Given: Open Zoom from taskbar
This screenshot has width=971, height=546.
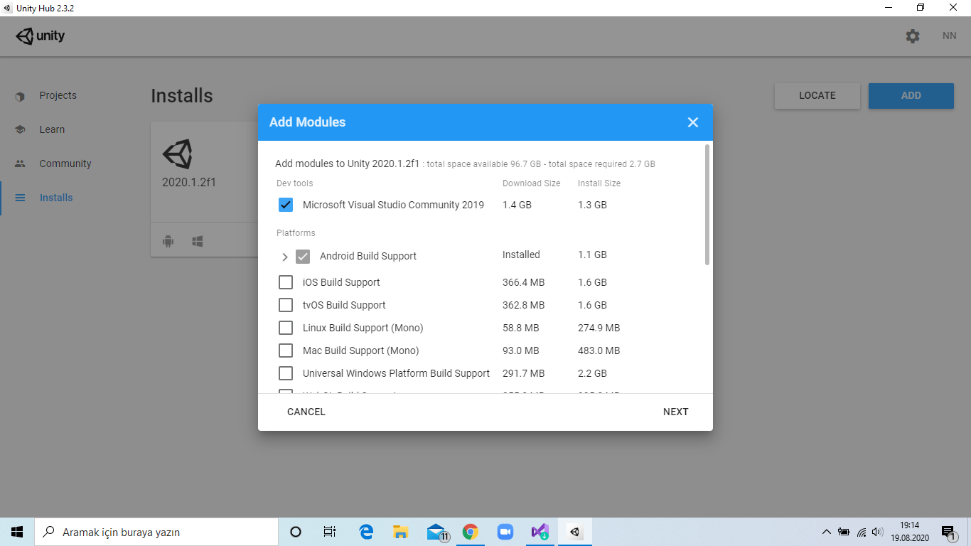Looking at the screenshot, I should (x=505, y=532).
